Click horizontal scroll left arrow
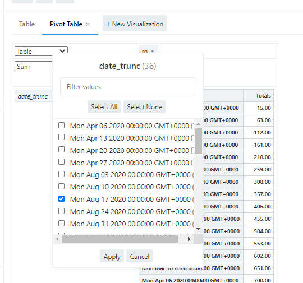This screenshot has height=283, width=303. [57, 239]
